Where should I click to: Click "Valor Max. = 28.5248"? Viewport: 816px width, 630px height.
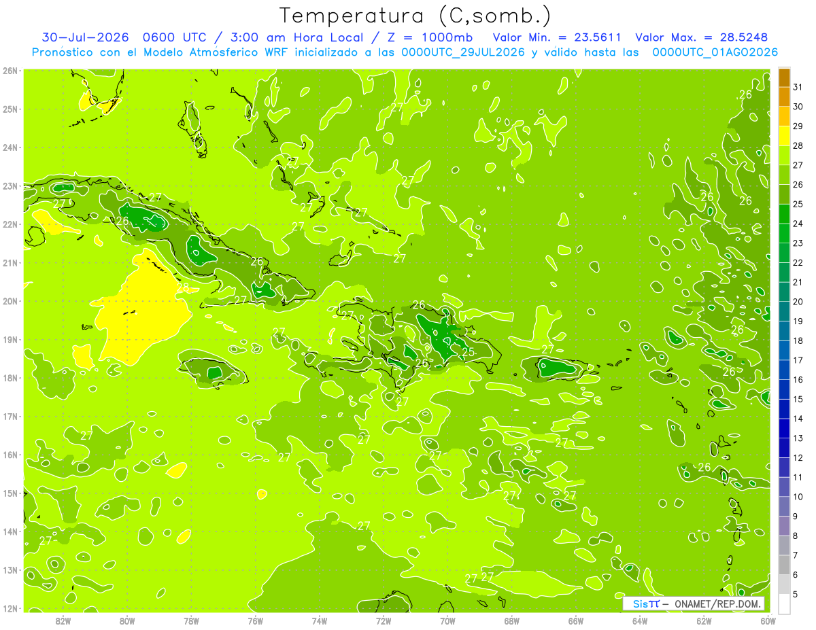point(701,37)
